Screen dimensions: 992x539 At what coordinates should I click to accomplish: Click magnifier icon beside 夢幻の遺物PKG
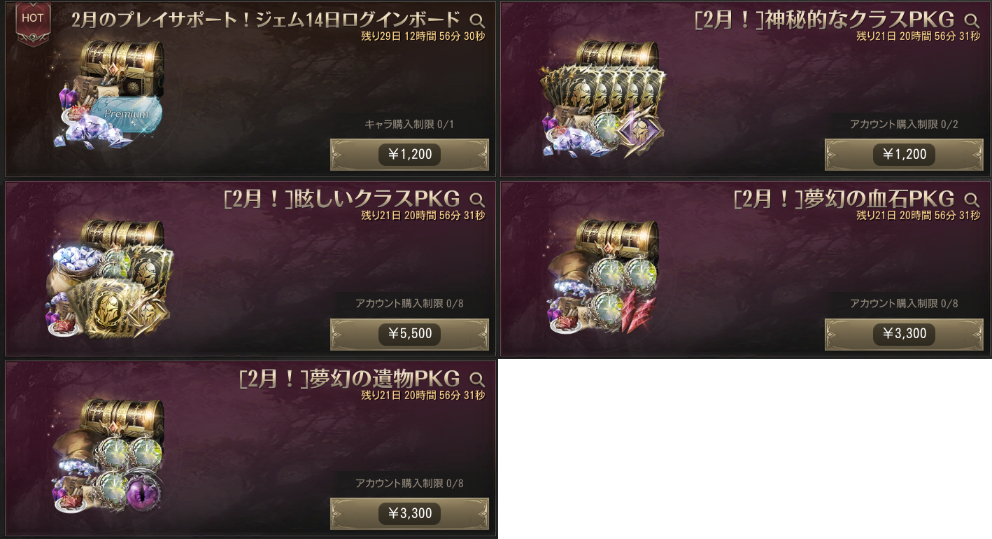tap(477, 379)
